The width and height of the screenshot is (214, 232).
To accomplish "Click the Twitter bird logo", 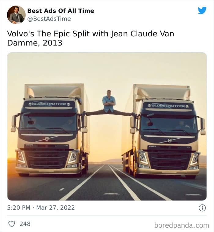I will [x=202, y=10].
